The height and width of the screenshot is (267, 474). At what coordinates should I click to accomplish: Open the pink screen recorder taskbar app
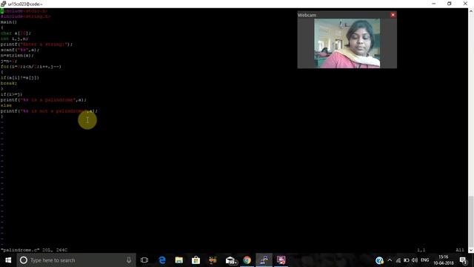click(x=281, y=260)
